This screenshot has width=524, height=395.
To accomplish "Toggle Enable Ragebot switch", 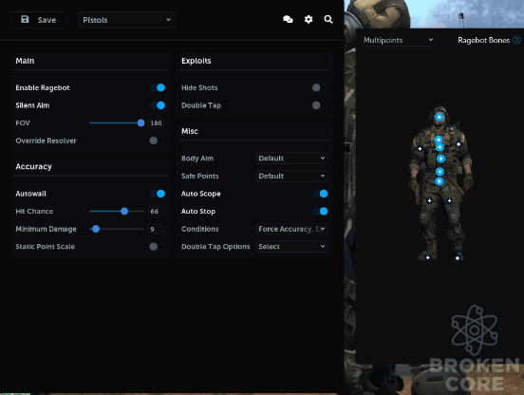I will [157, 87].
